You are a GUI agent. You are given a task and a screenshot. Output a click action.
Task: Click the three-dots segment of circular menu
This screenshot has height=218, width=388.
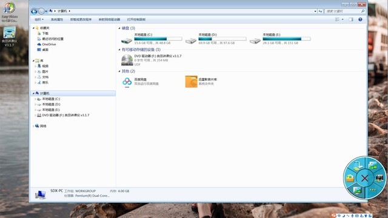tap(373, 190)
